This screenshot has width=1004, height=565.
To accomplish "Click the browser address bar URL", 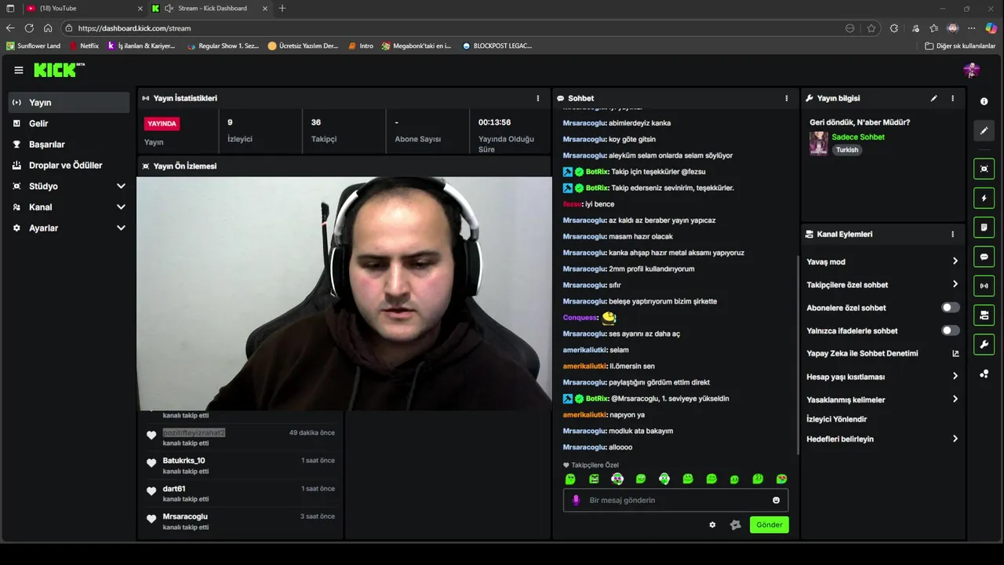I will point(134,28).
